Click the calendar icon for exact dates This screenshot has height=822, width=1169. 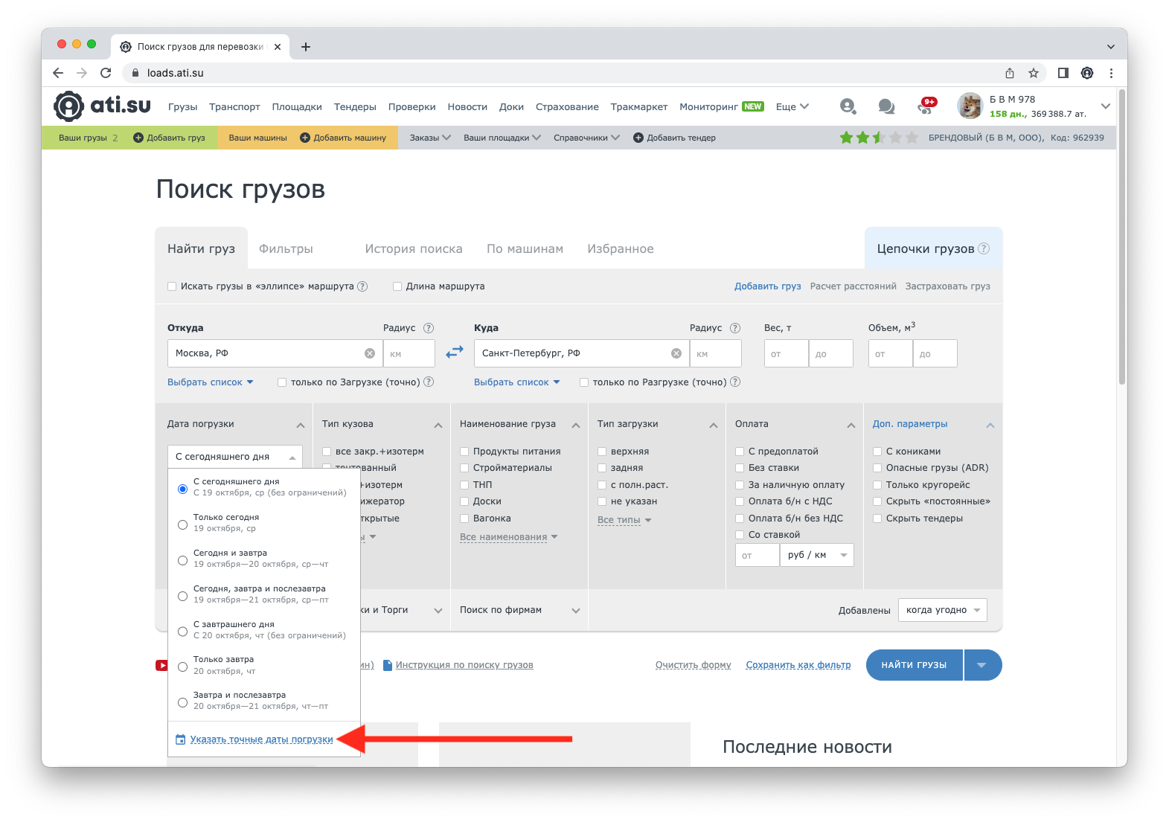pos(180,739)
